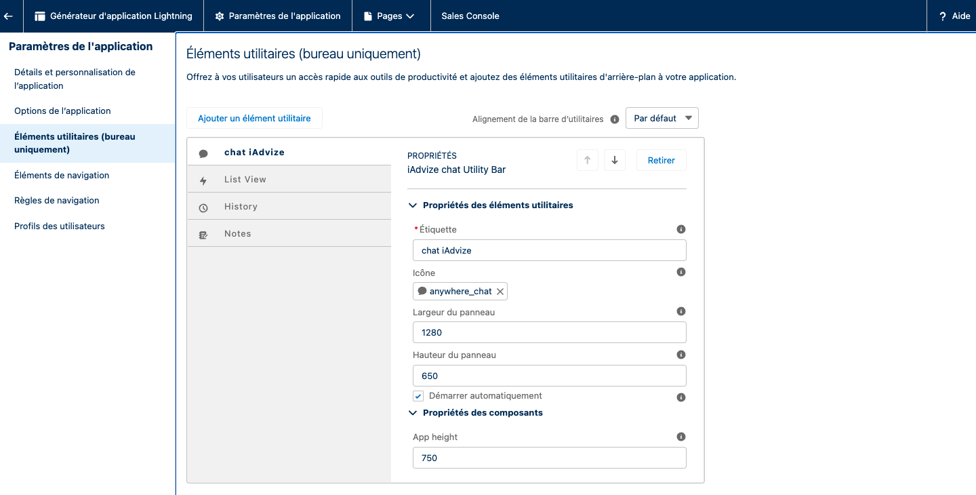This screenshot has height=495, width=976.
Task: Click info icon next to utility bar alignment
Action: pos(615,119)
